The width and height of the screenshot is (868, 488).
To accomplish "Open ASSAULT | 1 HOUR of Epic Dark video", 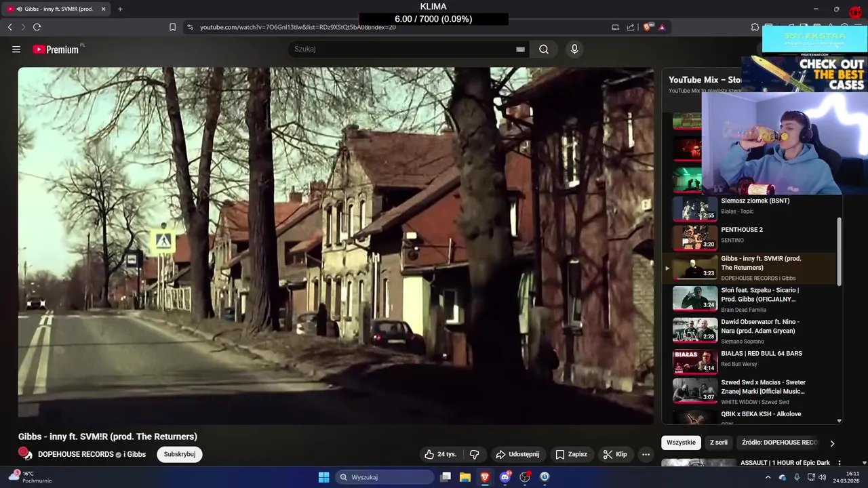I will [x=785, y=463].
